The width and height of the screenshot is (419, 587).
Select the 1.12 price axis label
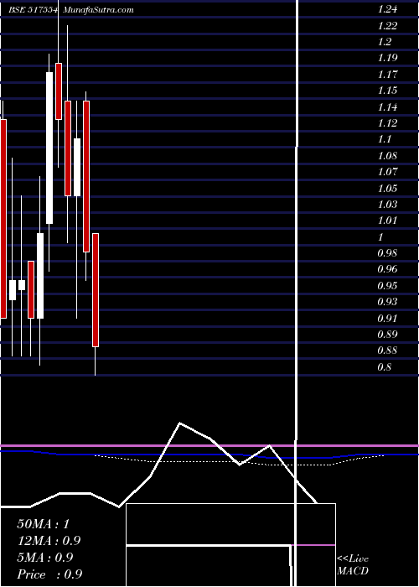point(387,123)
